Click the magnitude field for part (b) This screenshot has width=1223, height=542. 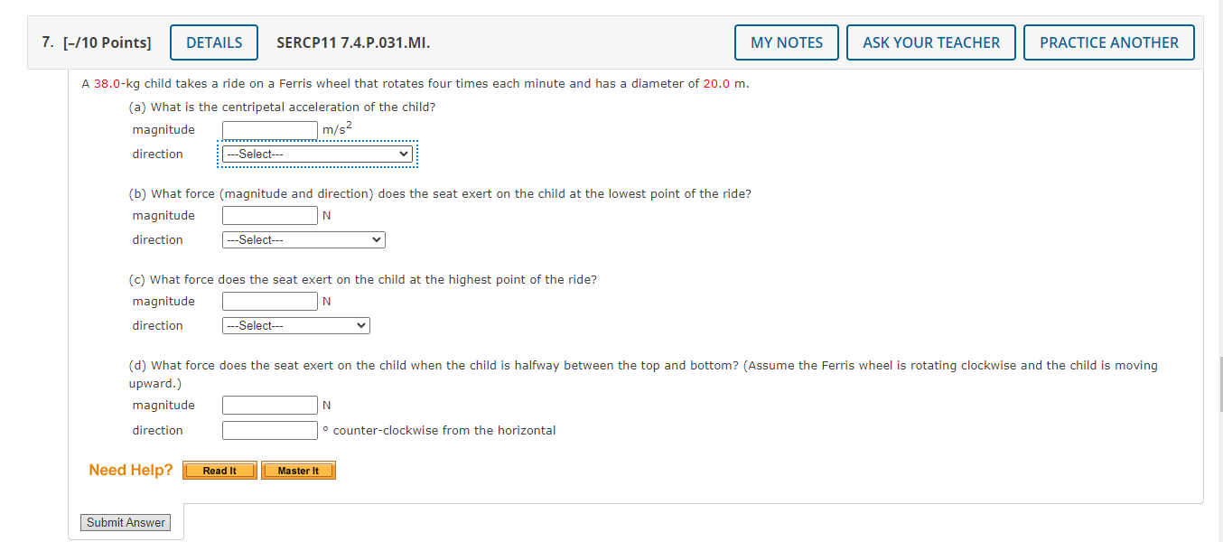269,215
